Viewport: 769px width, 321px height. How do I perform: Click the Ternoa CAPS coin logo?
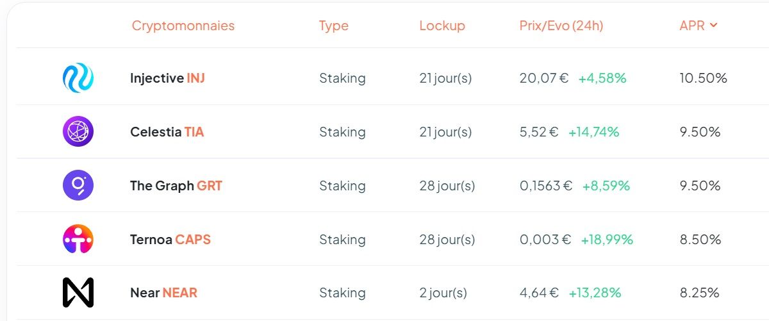[x=78, y=240]
